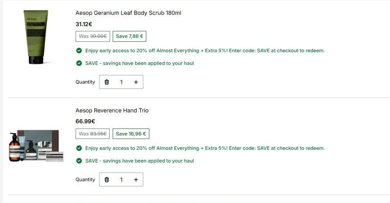390x203 pixels.
Task: Add one more Reverence Hand Trio with plus
Action: tap(136, 179)
